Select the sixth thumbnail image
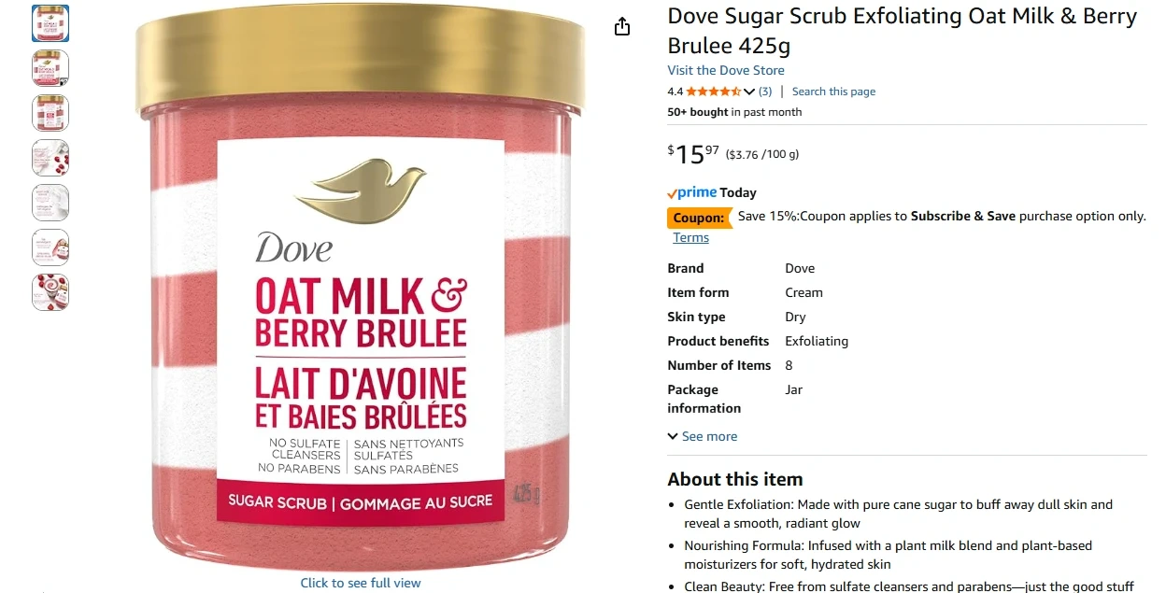This screenshot has height=593, width=1166. (x=50, y=247)
